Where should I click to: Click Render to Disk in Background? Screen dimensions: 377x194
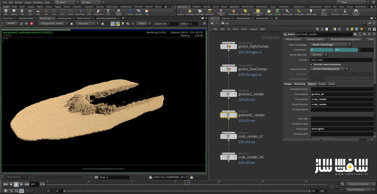pos(345,39)
